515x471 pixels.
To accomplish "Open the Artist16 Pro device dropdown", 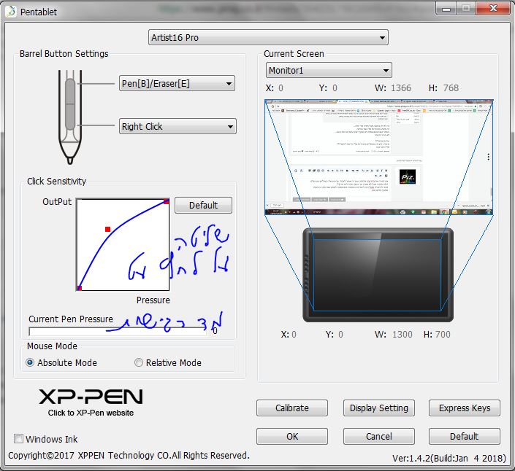I will pos(268,37).
